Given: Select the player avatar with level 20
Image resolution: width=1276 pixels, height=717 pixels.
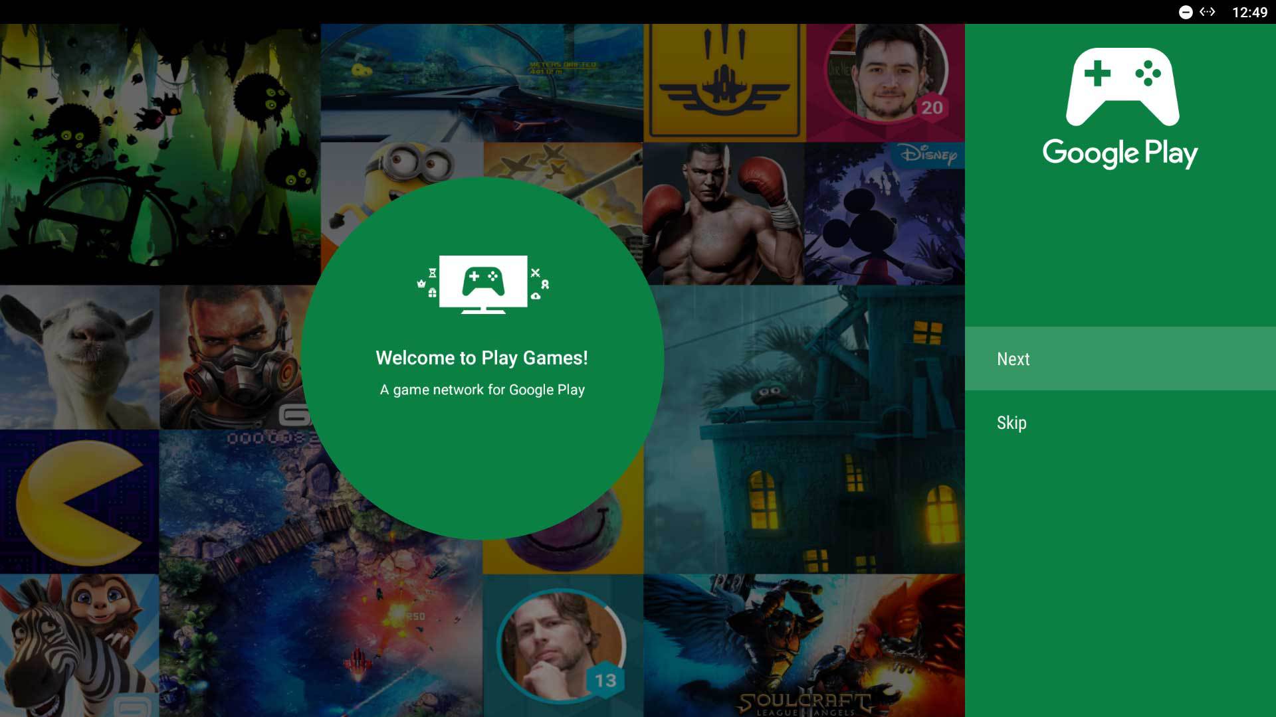Looking at the screenshot, I should (885, 82).
